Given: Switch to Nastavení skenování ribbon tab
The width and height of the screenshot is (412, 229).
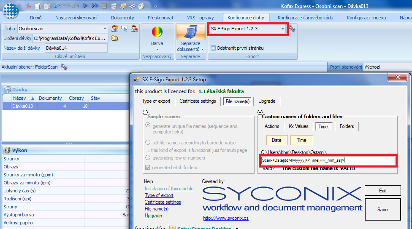Looking at the screenshot, I should pos(76,18).
